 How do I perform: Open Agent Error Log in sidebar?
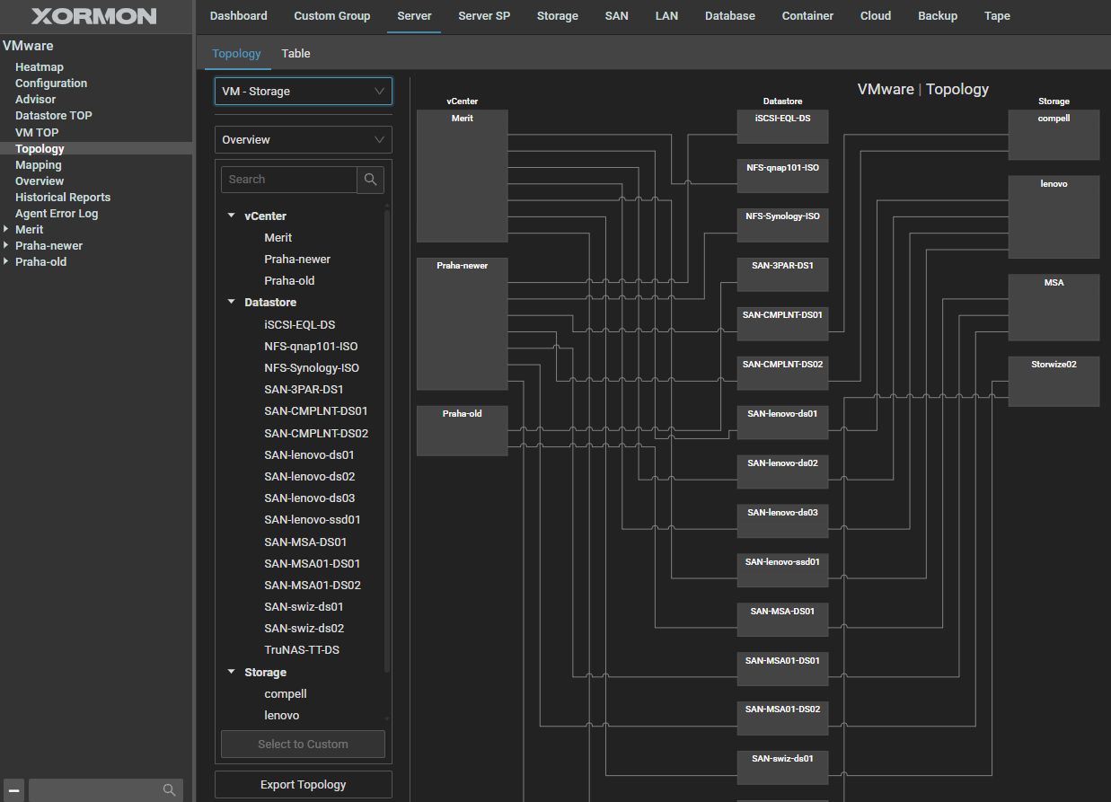[57, 214]
